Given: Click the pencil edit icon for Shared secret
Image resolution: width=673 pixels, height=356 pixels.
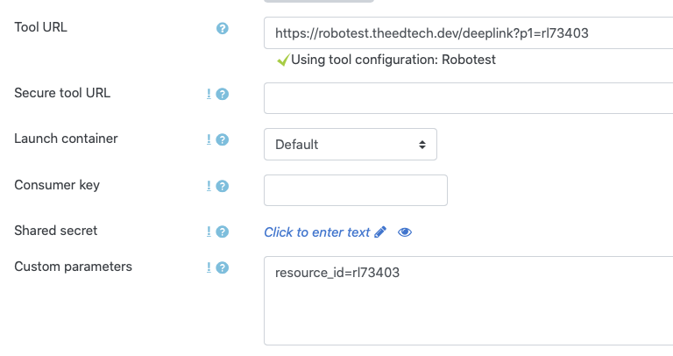Looking at the screenshot, I should (380, 232).
